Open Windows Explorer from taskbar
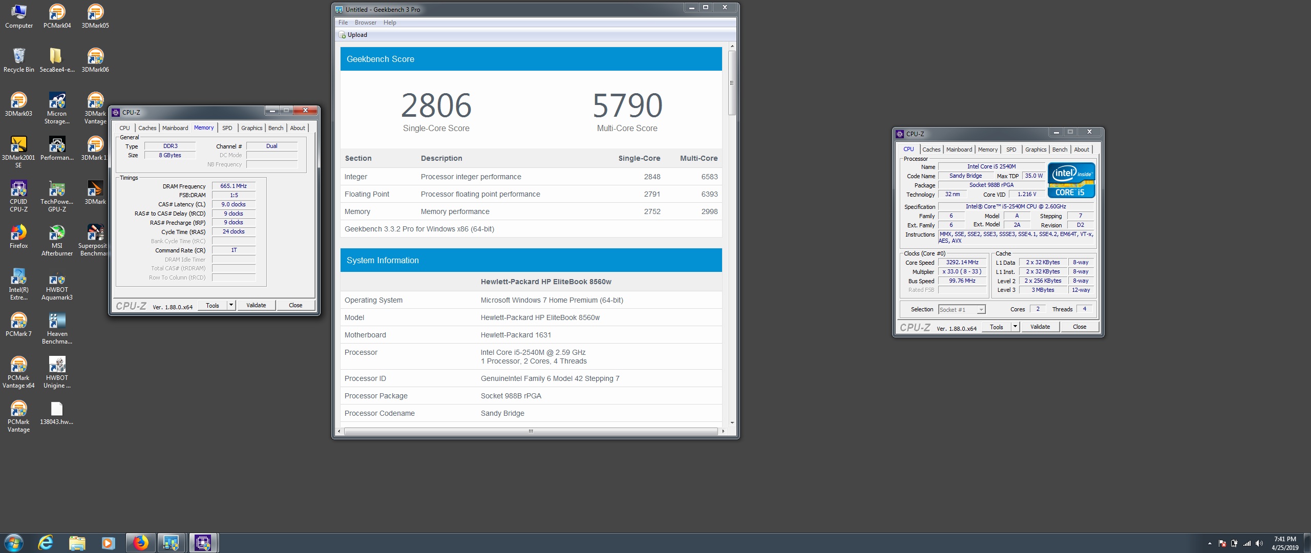1311x553 pixels. tap(77, 543)
